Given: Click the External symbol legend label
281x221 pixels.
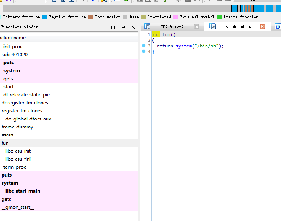Looking at the screenshot, I should tap(197, 17).
